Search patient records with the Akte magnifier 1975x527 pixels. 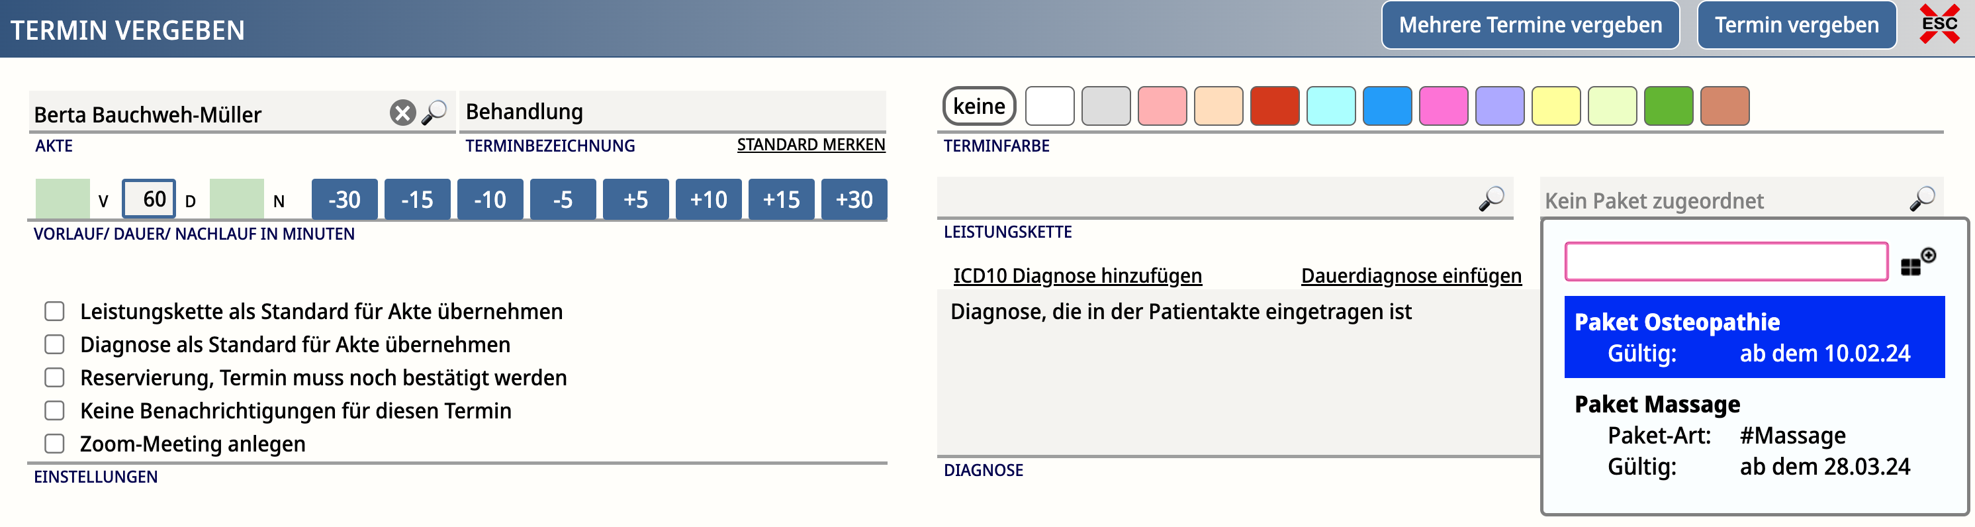[x=435, y=112]
